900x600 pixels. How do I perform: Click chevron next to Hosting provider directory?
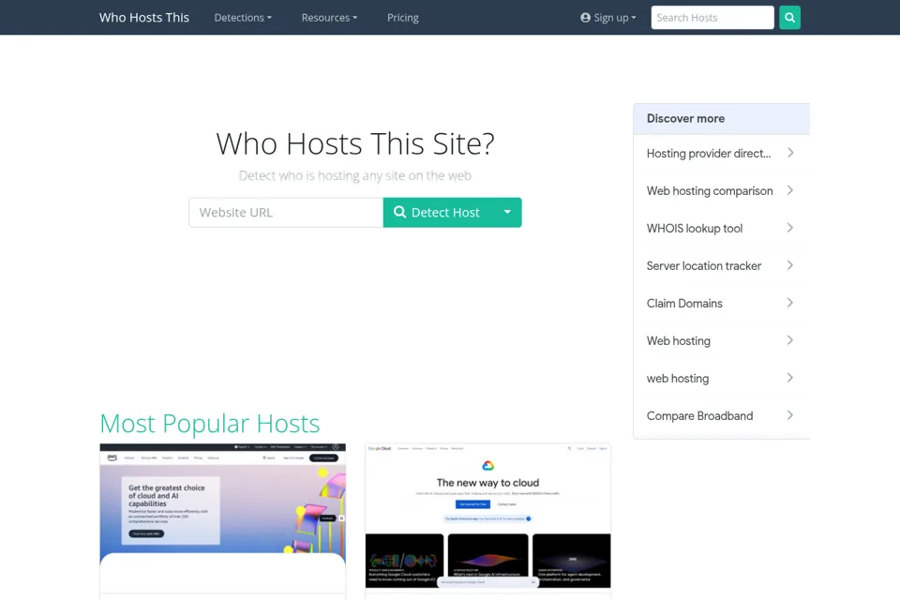coord(790,153)
